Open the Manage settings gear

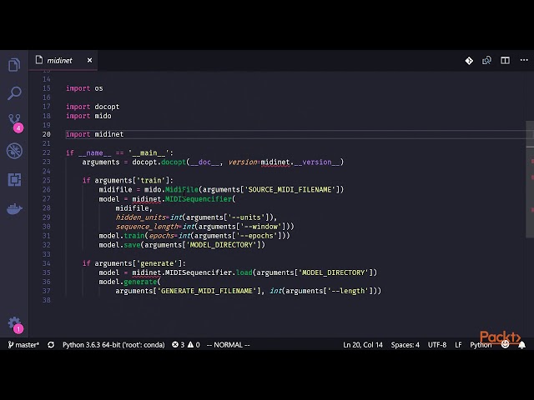coord(15,324)
